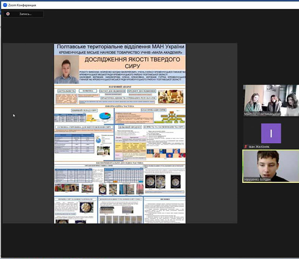Click the 'ВИСНОВКИ' section heading on the poster
The width and height of the screenshot is (299, 259).
click(x=165, y=199)
